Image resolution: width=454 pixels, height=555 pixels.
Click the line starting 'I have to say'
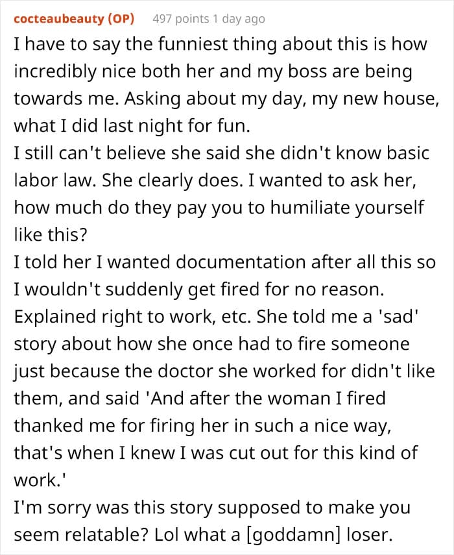tap(221, 45)
